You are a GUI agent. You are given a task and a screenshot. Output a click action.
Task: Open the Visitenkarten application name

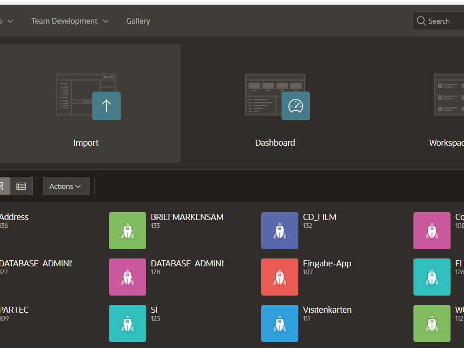point(327,310)
